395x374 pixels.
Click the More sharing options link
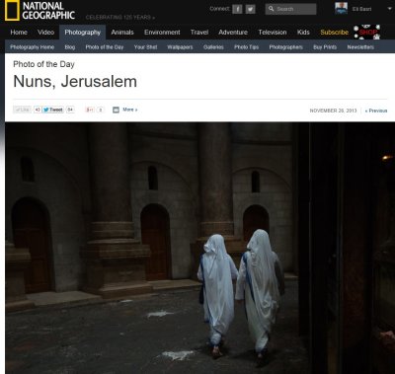pos(130,110)
